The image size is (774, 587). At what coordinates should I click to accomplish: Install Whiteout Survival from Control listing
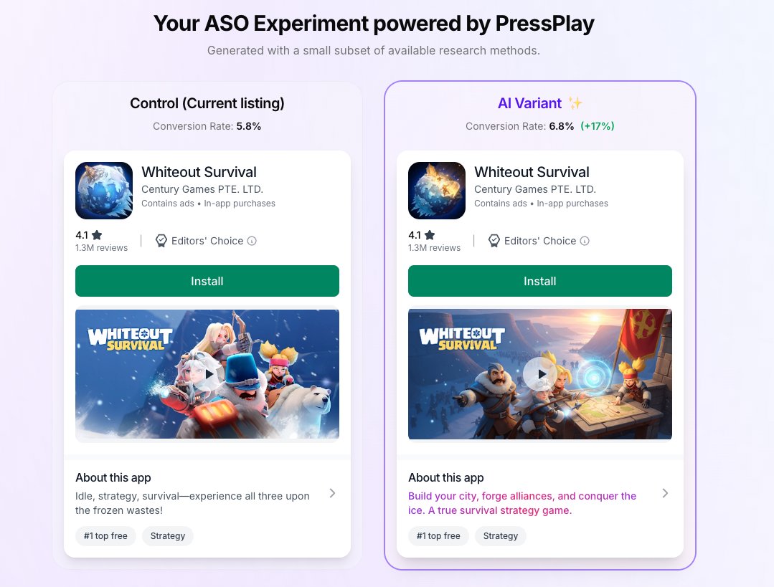207,281
